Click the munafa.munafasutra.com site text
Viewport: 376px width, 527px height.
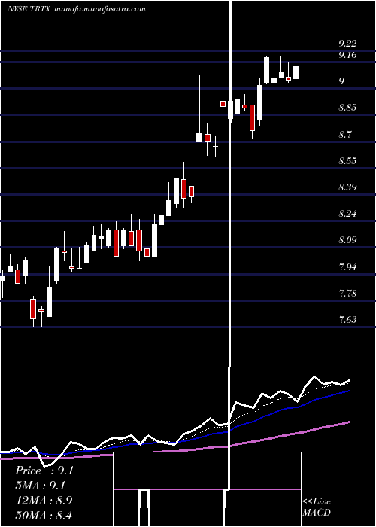(x=100, y=9)
